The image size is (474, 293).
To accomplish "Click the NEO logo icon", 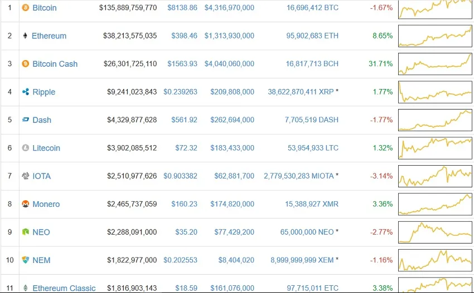I will (26, 232).
